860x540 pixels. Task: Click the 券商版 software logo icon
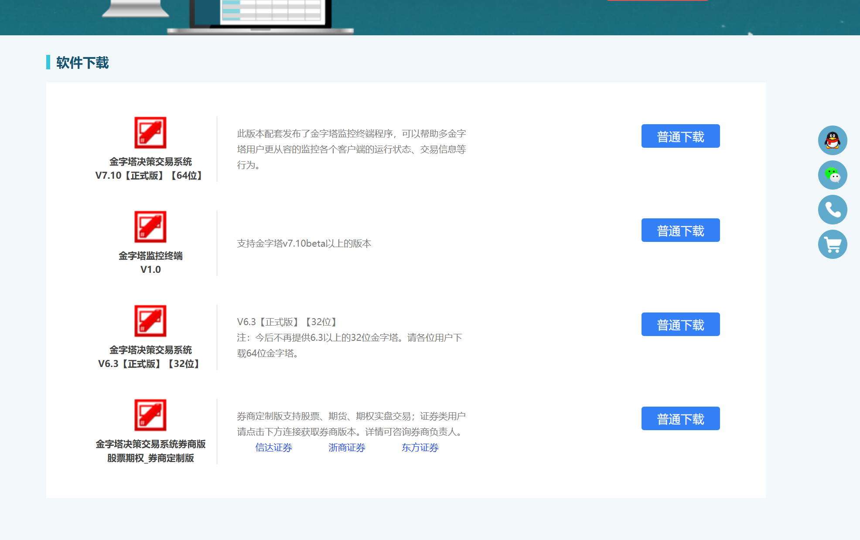click(x=150, y=415)
